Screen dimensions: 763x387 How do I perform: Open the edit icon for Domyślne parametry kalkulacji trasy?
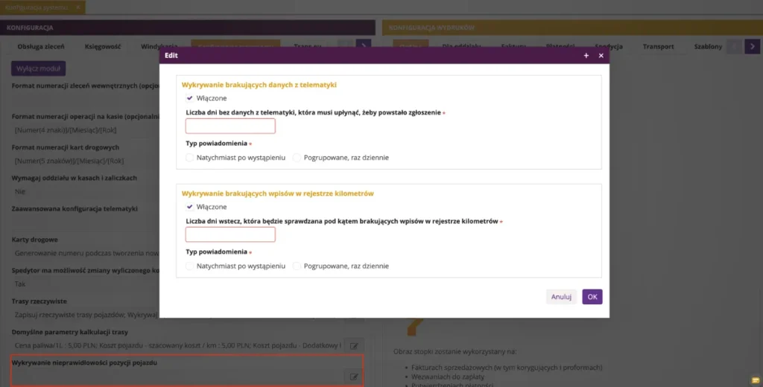[354, 346]
